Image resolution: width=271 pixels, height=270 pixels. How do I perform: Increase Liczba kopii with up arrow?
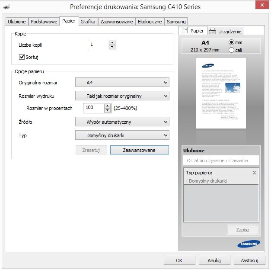[x=112, y=42]
